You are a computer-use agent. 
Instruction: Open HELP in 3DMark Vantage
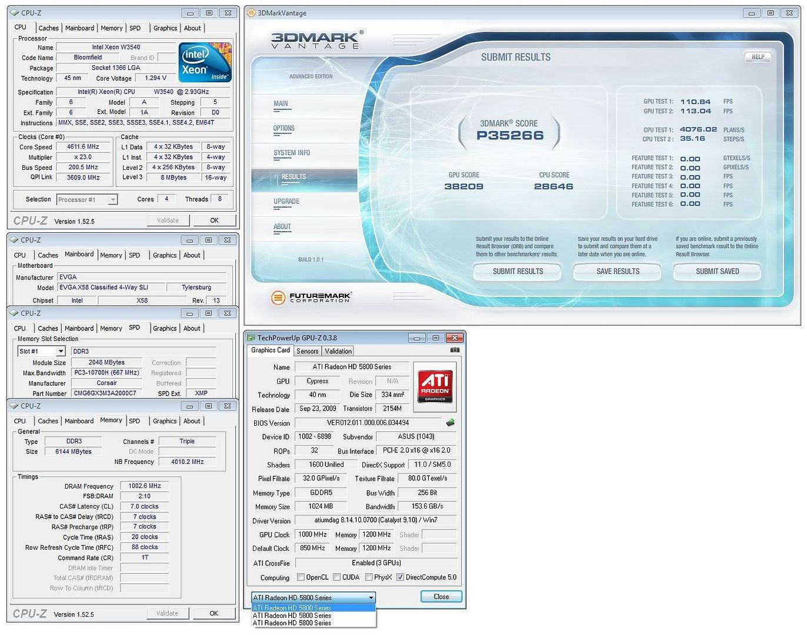pyautogui.click(x=758, y=57)
